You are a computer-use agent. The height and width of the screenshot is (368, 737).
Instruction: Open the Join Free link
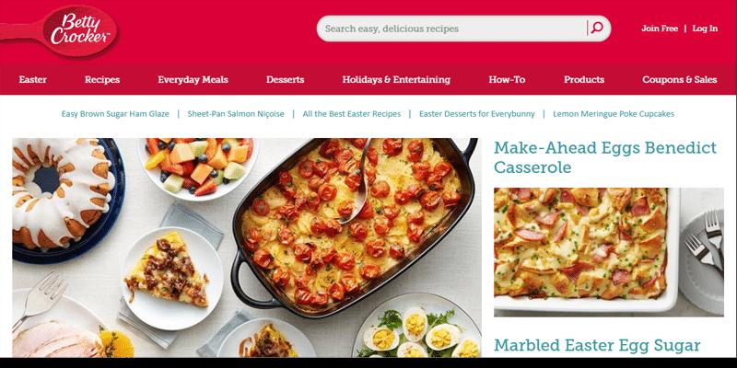pos(660,29)
